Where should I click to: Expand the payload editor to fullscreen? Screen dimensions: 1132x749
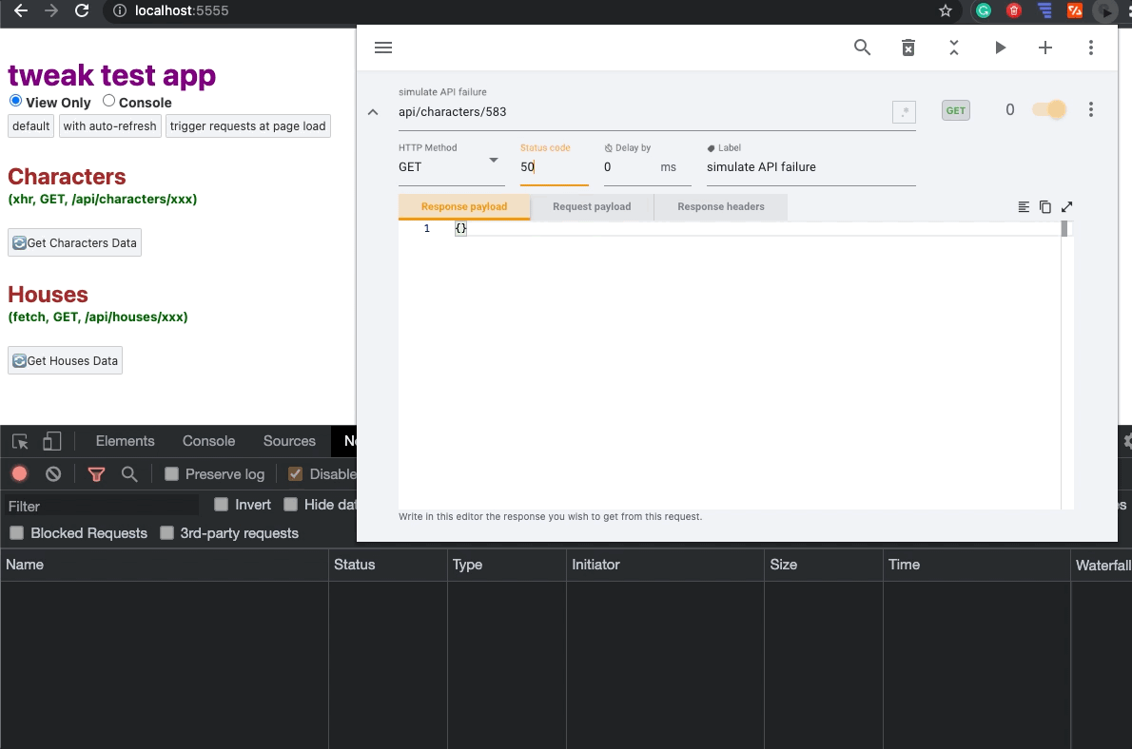pyautogui.click(x=1067, y=206)
